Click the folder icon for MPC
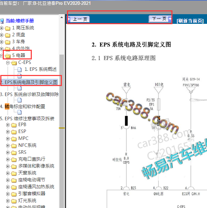 pyautogui.click(x=14, y=139)
